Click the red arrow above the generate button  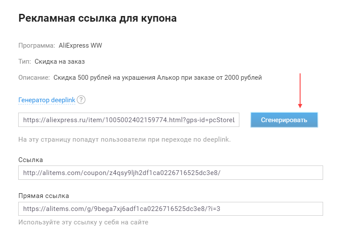pyautogui.click(x=300, y=91)
